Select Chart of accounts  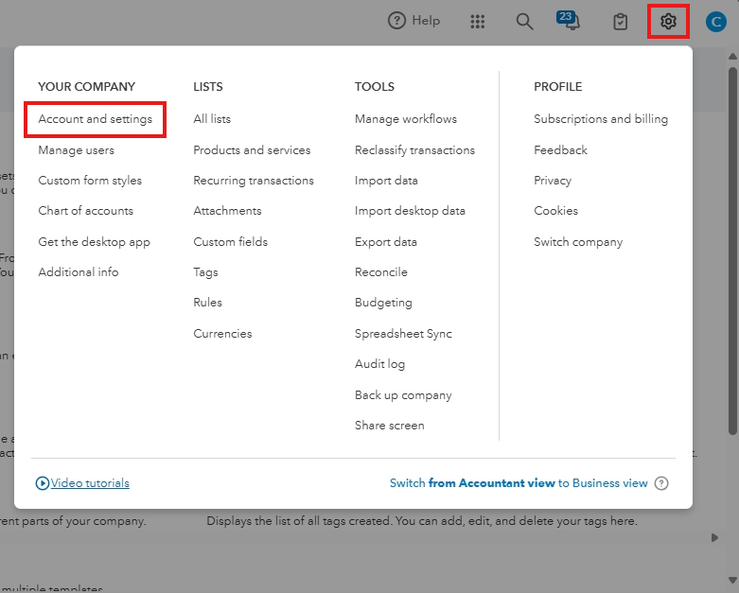pos(85,211)
